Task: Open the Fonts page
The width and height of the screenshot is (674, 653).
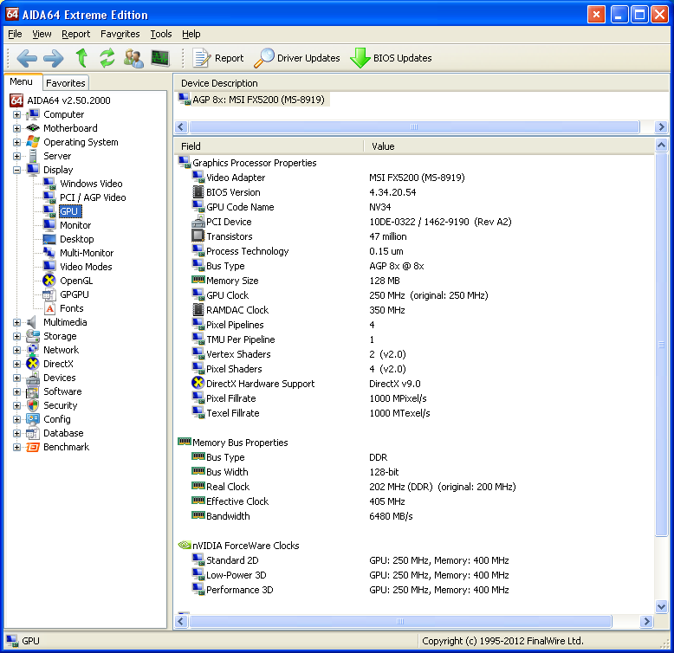Action: click(71, 308)
